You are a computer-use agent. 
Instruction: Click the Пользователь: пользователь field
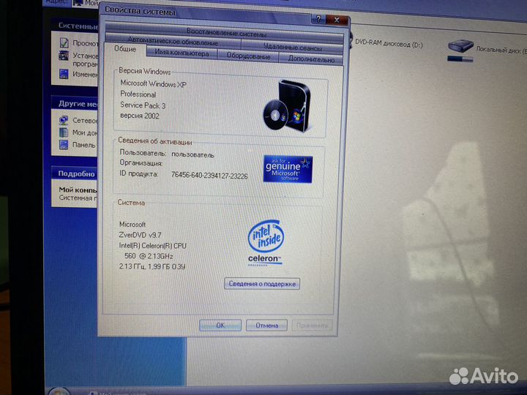point(167,154)
